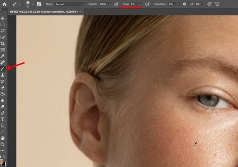
Task: Click the Opacity 100% value field
Action: click(x=103, y=4)
